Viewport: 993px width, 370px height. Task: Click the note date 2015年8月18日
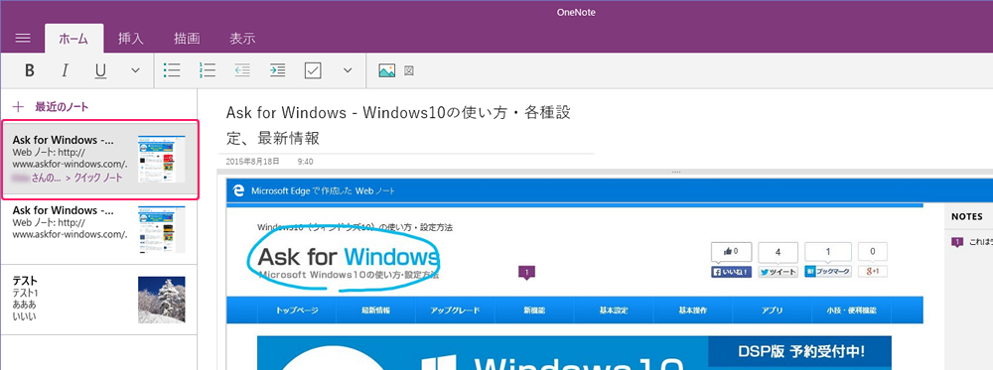point(252,162)
